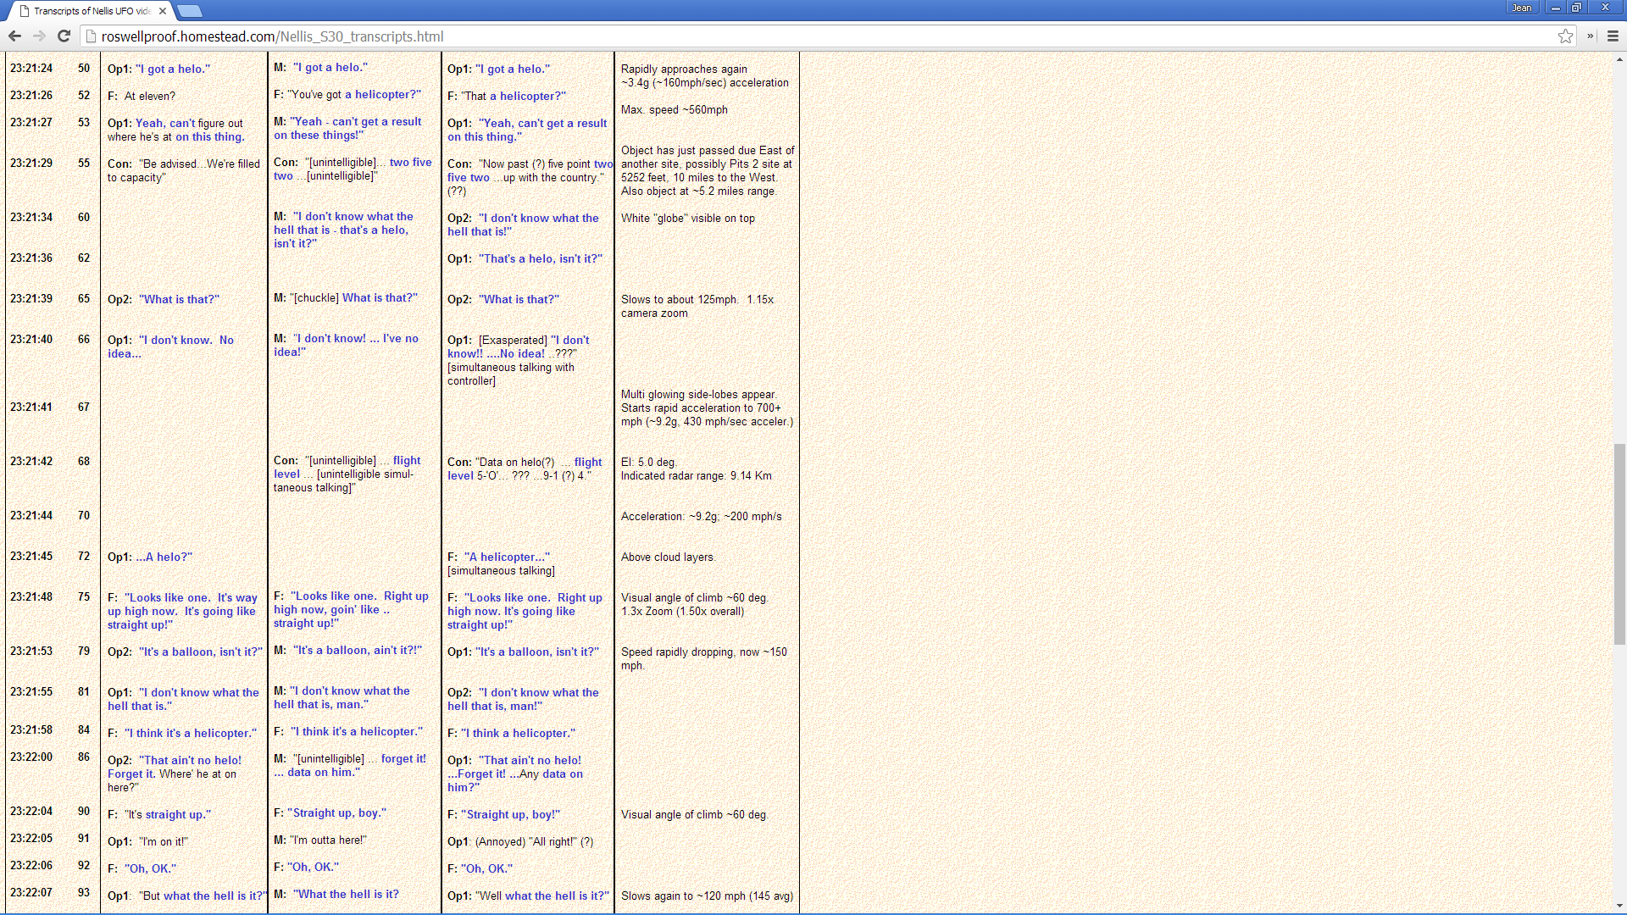Click "White globe visible on top" note
Image resolution: width=1627 pixels, height=915 pixels.
[687, 219]
